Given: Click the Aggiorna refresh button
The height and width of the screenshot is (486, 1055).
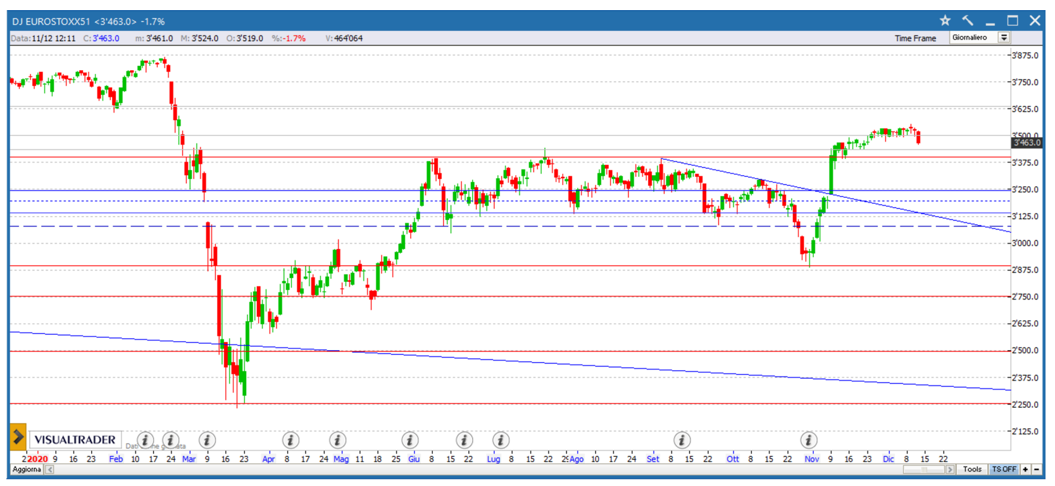Looking at the screenshot, I should pyautogui.click(x=27, y=470).
